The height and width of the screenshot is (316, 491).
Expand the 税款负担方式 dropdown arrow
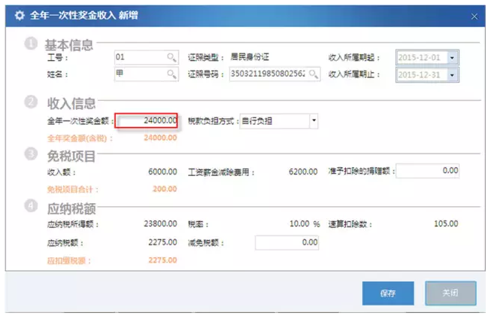[314, 120]
